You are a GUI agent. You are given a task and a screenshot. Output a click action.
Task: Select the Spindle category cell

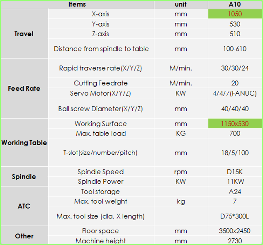click(24, 177)
